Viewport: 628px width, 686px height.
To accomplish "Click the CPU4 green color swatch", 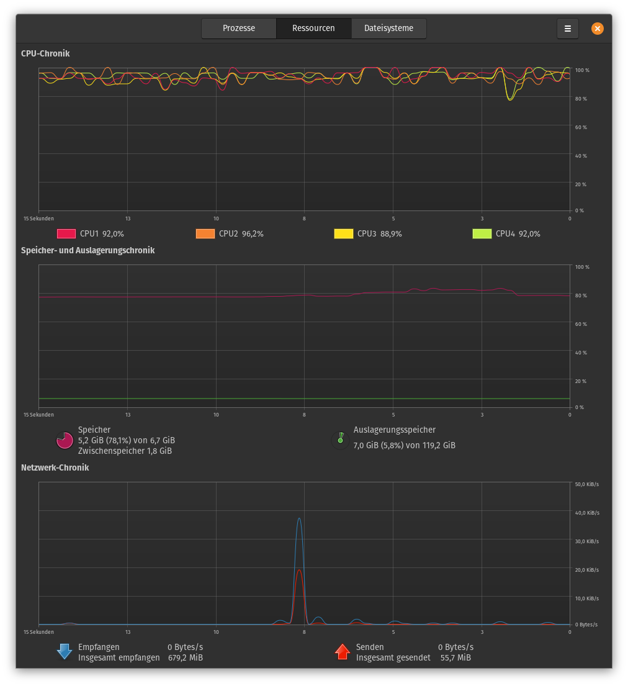I will pyautogui.click(x=482, y=233).
